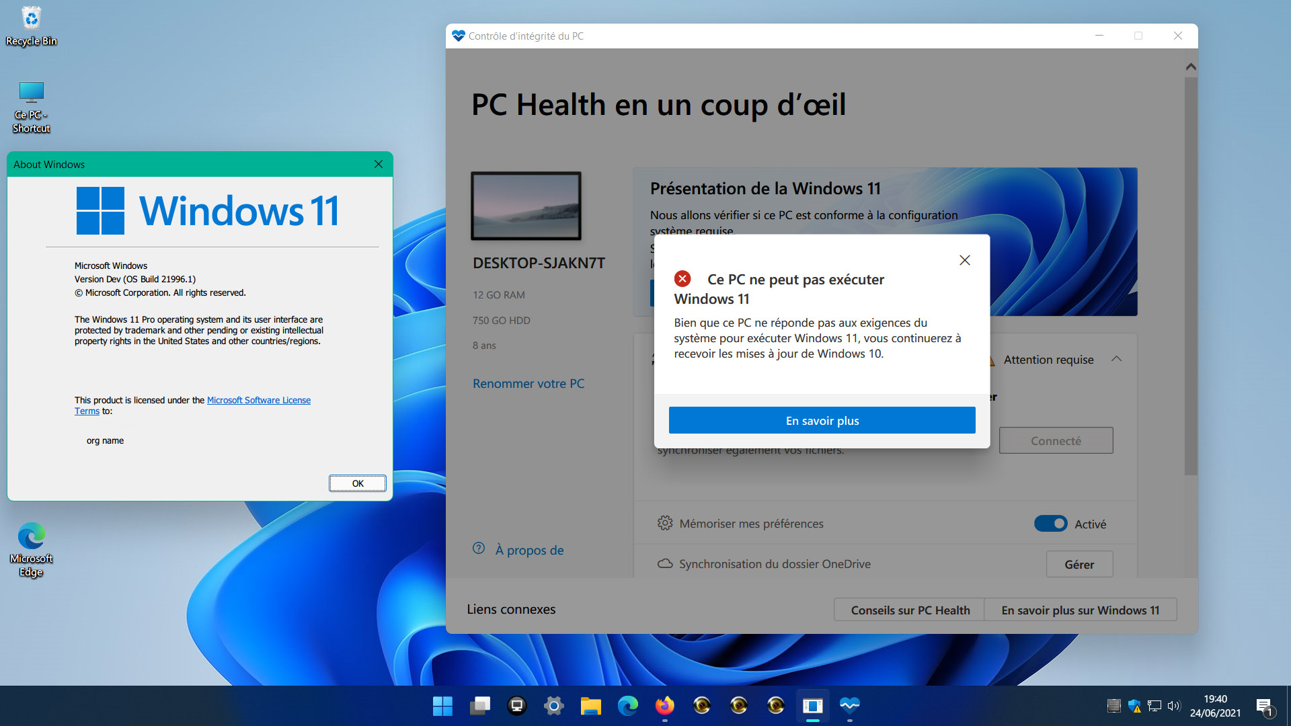Collapse the Attention requise section
This screenshot has width=1291, height=726.
[1117, 359]
